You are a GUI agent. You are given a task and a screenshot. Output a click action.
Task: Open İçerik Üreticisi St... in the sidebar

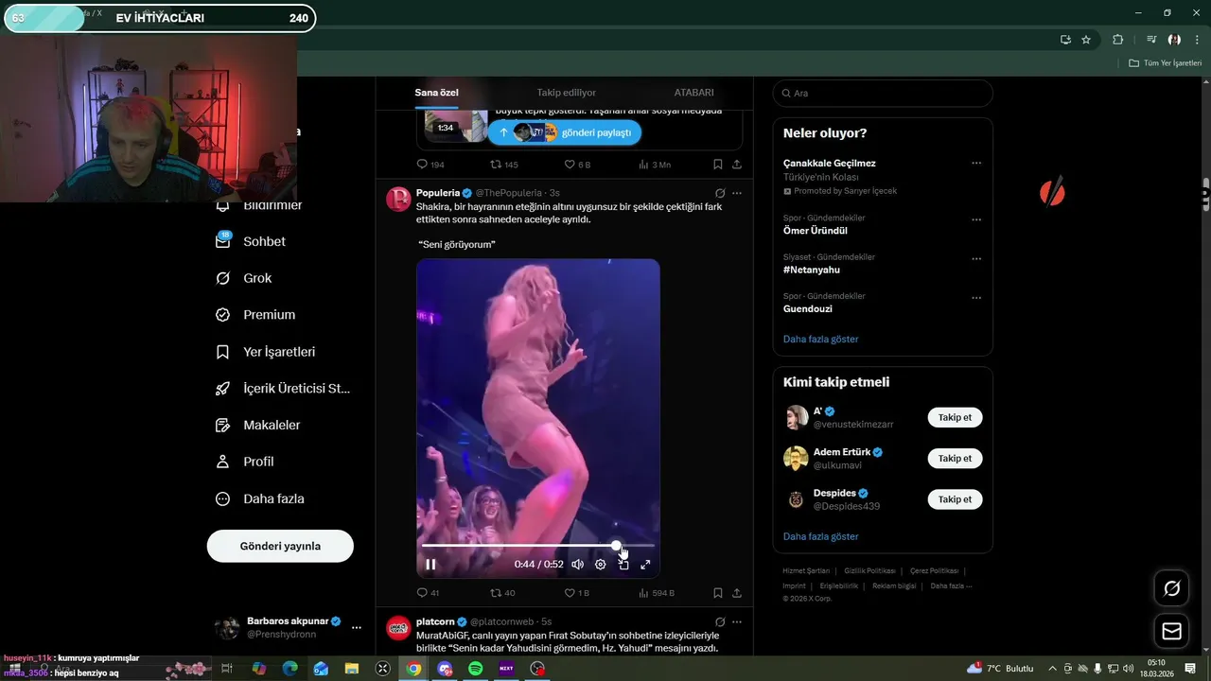283,389
